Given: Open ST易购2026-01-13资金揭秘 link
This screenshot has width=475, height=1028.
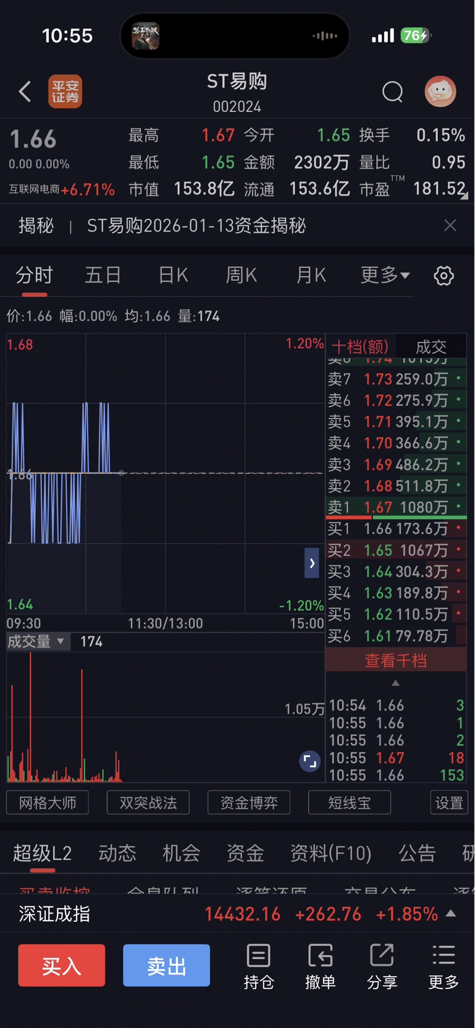Looking at the screenshot, I should tap(196, 225).
